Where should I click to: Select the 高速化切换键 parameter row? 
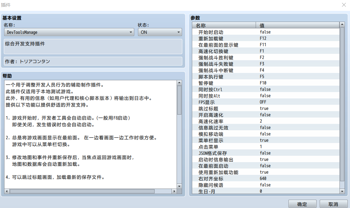(x=266, y=51)
